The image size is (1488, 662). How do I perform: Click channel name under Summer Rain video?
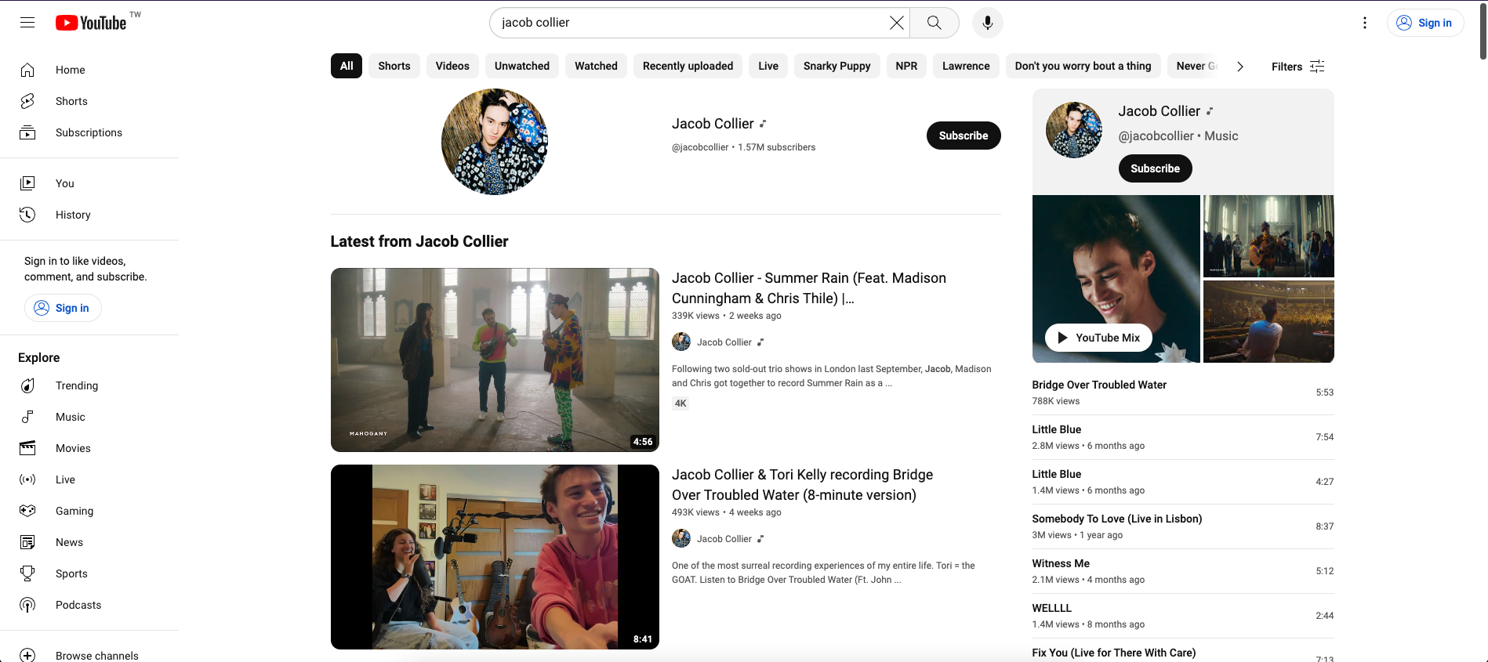724,342
